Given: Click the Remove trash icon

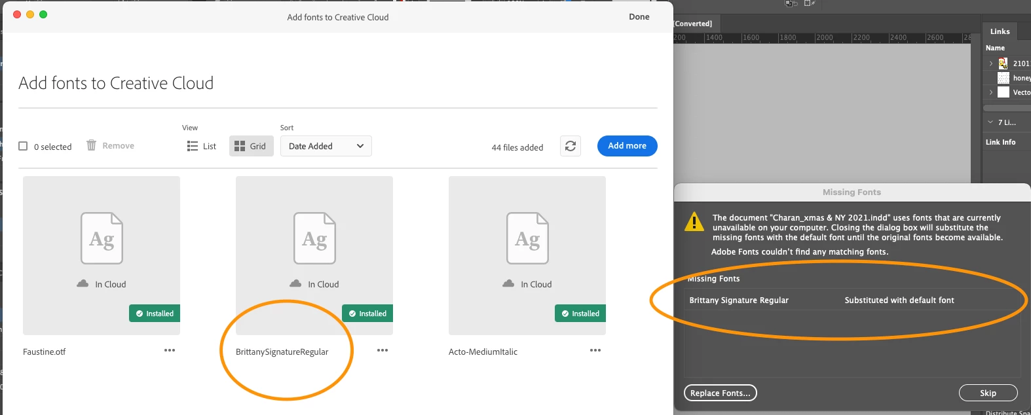Looking at the screenshot, I should (92, 145).
